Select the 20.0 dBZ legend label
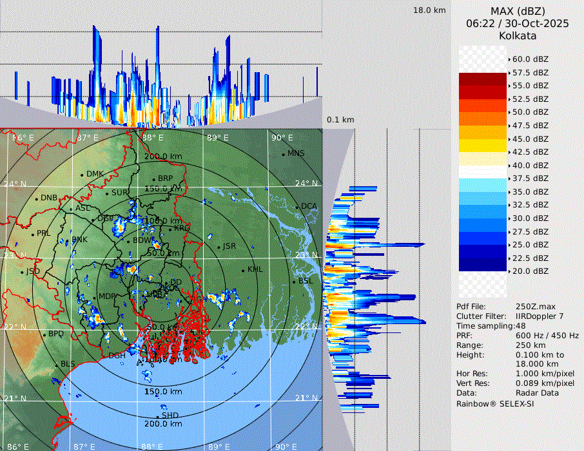 [530, 271]
